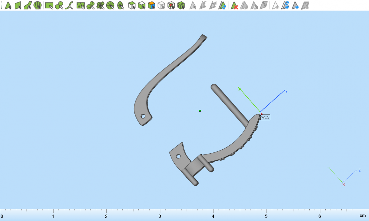Click the green flat quad selection icon
Image resolution: width=369 pixels, height=221 pixels.
tap(18, 5)
